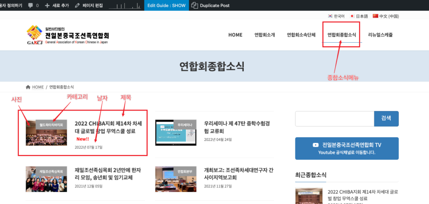Click the YouTube icon in TV banner

pyautogui.click(x=315, y=145)
